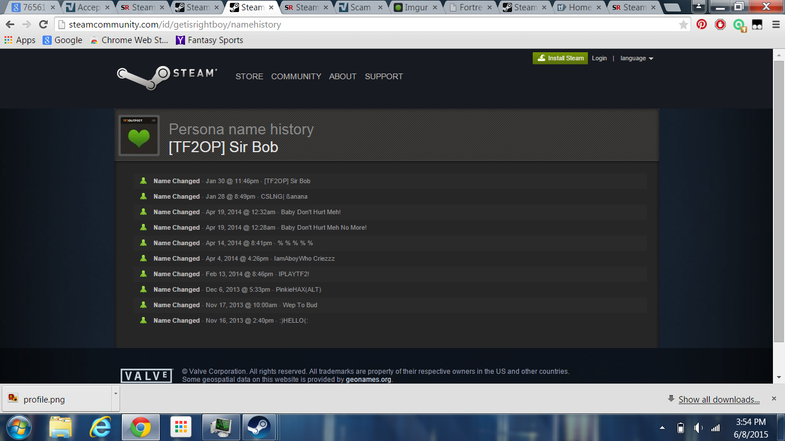This screenshot has height=441, width=785.
Task: Open the Chrome App Launcher taskbar icon
Action: (181, 428)
